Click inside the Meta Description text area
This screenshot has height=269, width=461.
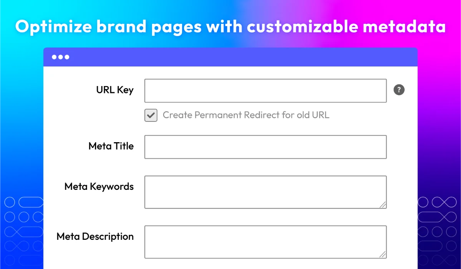click(265, 242)
